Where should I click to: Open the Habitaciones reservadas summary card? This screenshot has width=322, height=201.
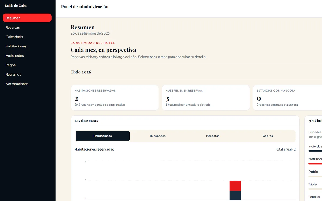[115, 98]
